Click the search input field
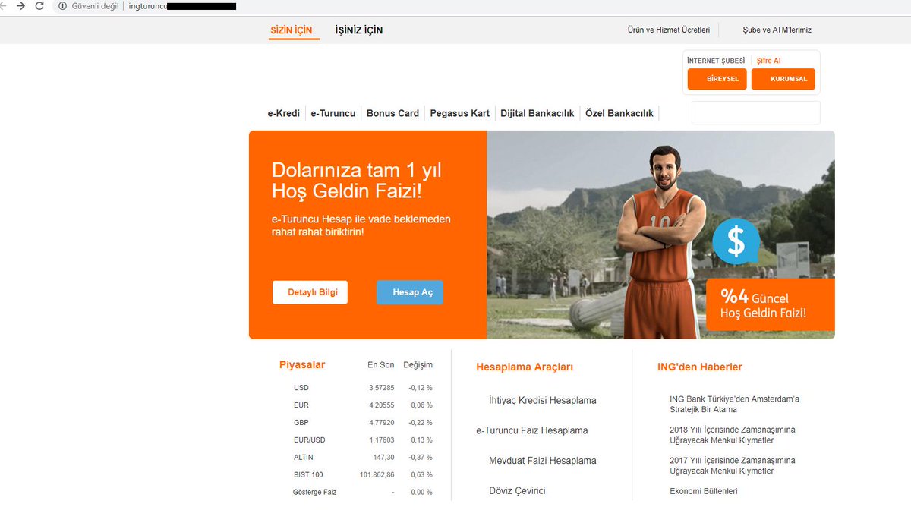This screenshot has width=911, height=523. tap(755, 112)
